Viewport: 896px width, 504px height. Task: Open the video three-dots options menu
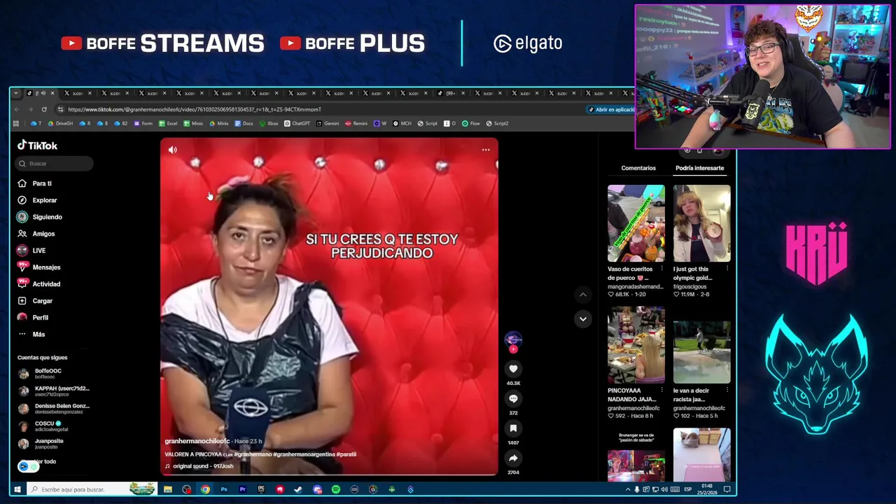tap(486, 150)
